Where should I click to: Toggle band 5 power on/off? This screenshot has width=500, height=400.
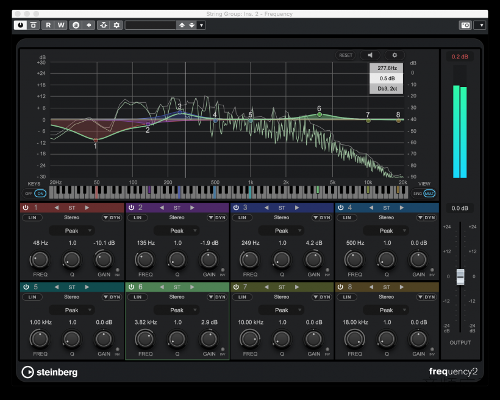pos(26,287)
